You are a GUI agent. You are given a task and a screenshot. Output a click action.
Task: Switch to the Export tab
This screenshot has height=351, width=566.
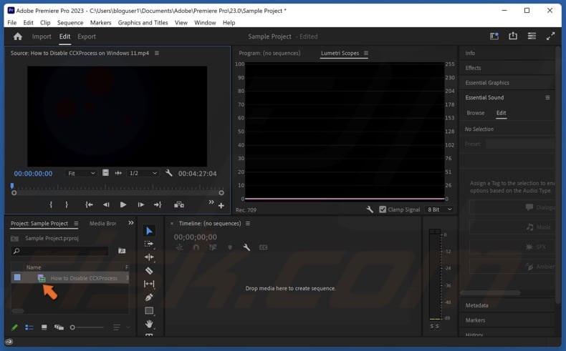(x=87, y=36)
